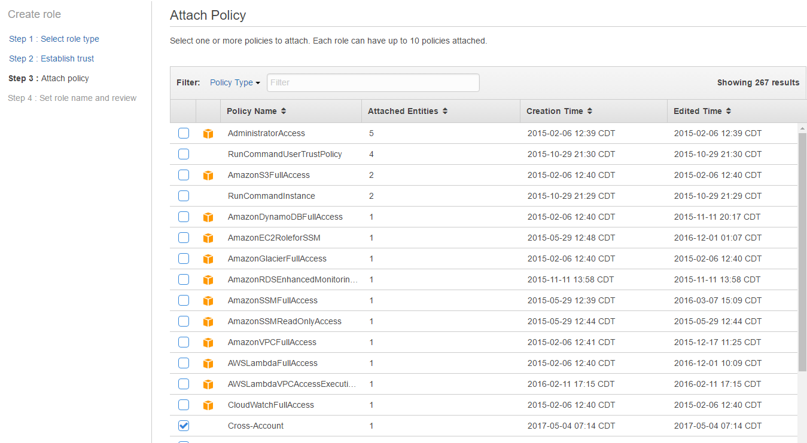
Task: Sort policies by Creation Time
Action: 559,111
